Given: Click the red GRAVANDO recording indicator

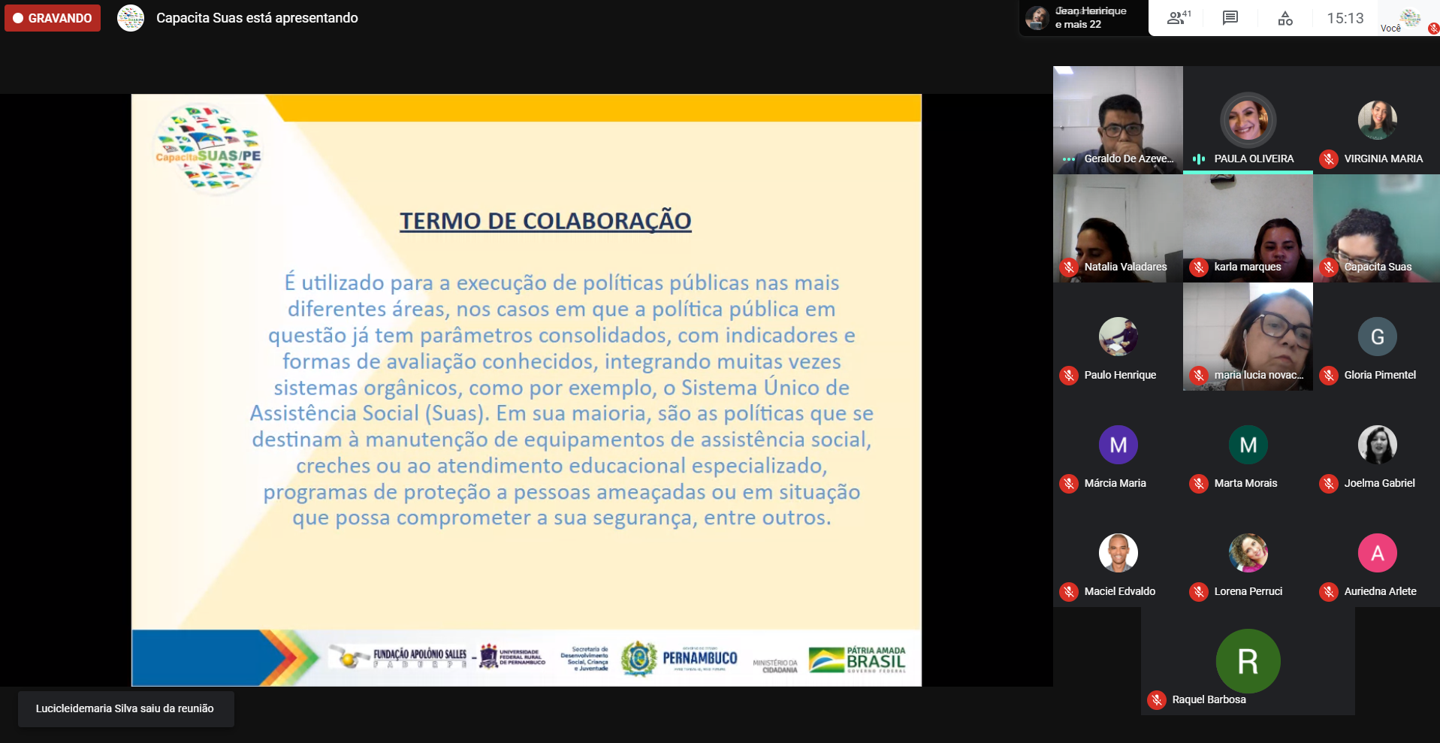Looking at the screenshot, I should [x=53, y=18].
